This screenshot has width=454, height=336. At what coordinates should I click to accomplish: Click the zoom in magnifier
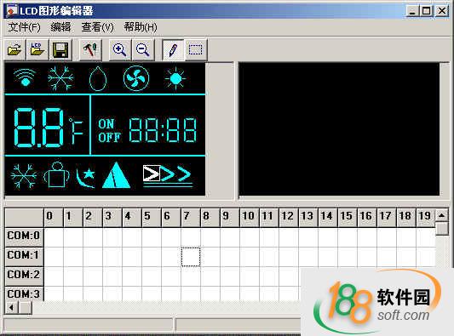pos(120,49)
